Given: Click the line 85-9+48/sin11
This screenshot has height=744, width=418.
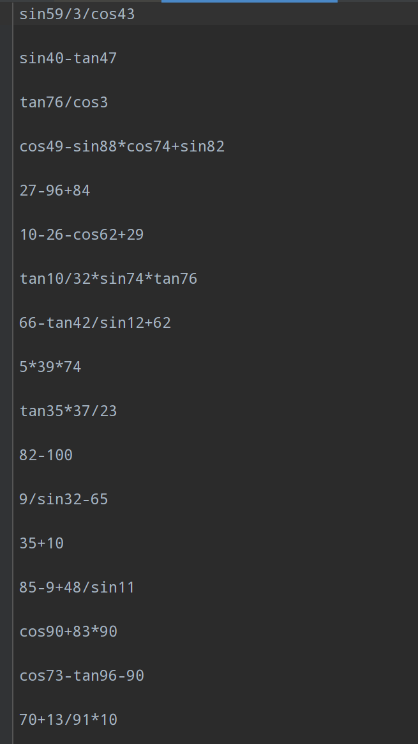Looking at the screenshot, I should click(77, 587).
